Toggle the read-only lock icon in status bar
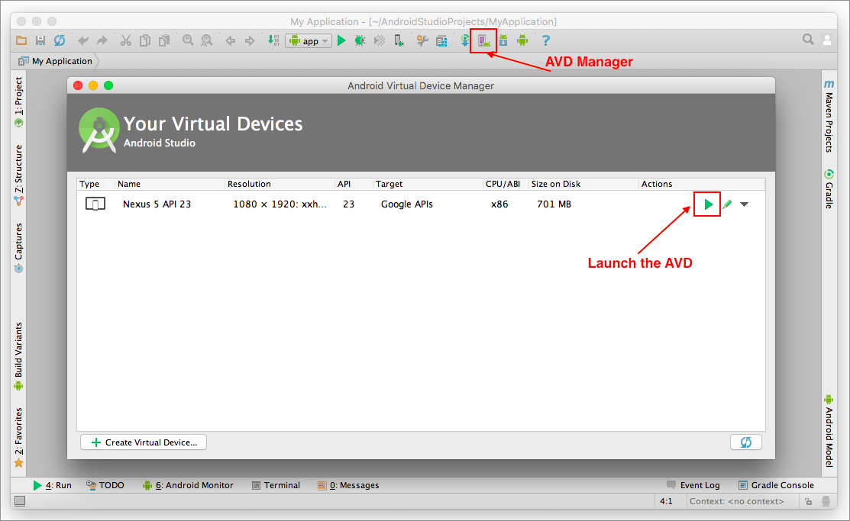The width and height of the screenshot is (850, 521). point(808,501)
